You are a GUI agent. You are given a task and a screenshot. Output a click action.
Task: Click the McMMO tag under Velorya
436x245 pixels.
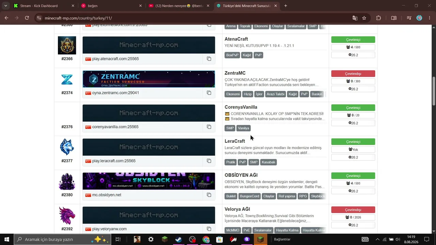[233, 230]
